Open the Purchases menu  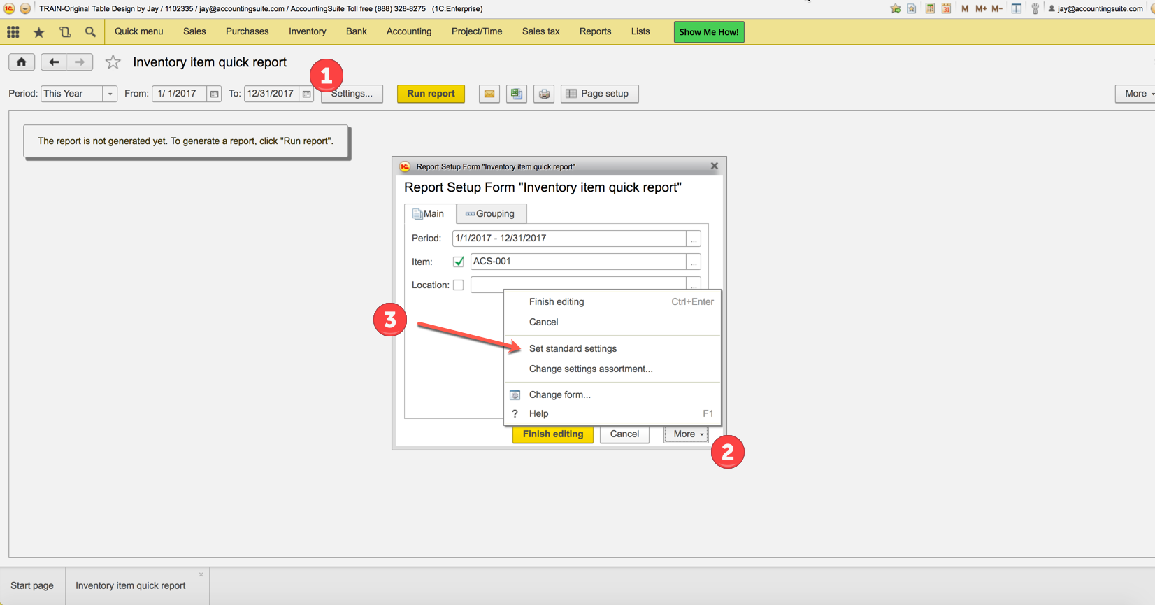(x=247, y=31)
